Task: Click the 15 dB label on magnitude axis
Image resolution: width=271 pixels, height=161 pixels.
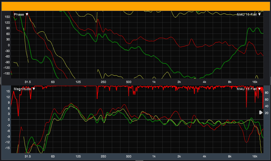Action: pos(8,91)
